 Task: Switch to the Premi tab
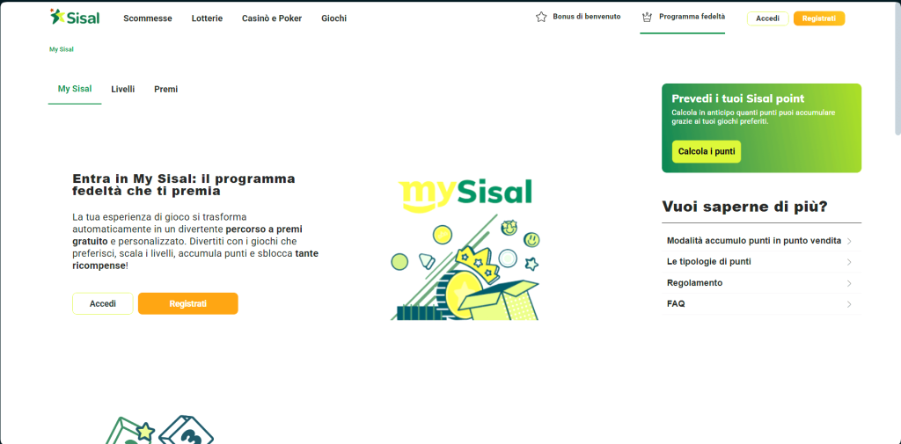click(x=165, y=89)
